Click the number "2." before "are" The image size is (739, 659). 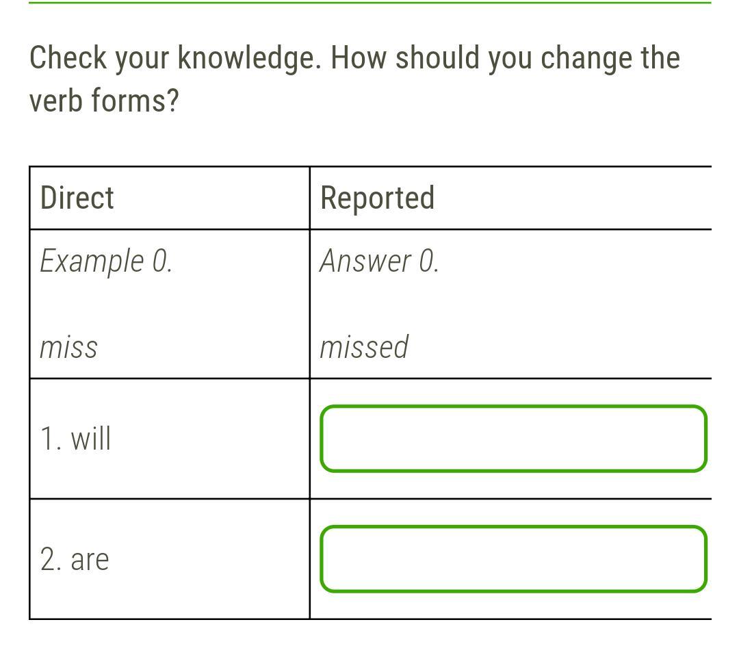coord(51,560)
